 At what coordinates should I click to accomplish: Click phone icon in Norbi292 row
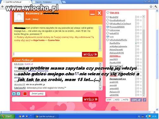pyautogui.click(x=136, y=17)
